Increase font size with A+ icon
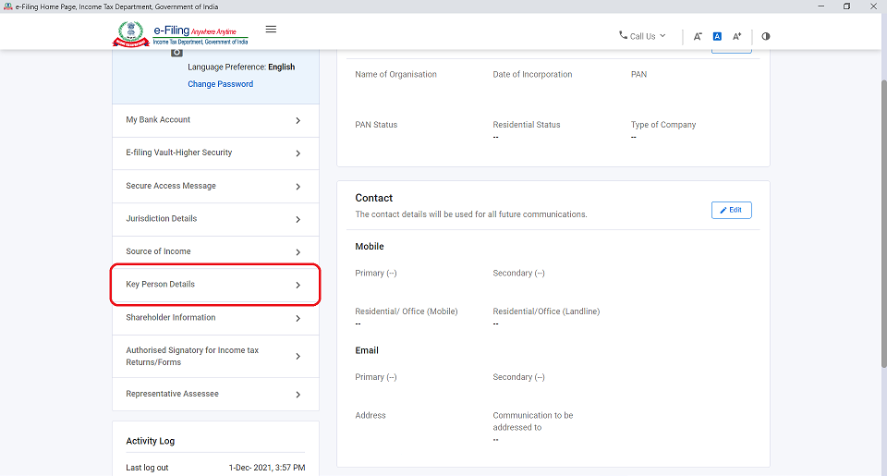 736,36
